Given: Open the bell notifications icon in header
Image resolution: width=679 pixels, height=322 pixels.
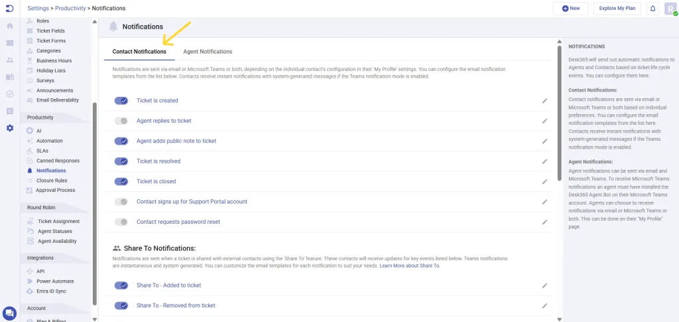Looking at the screenshot, I should click(652, 8).
